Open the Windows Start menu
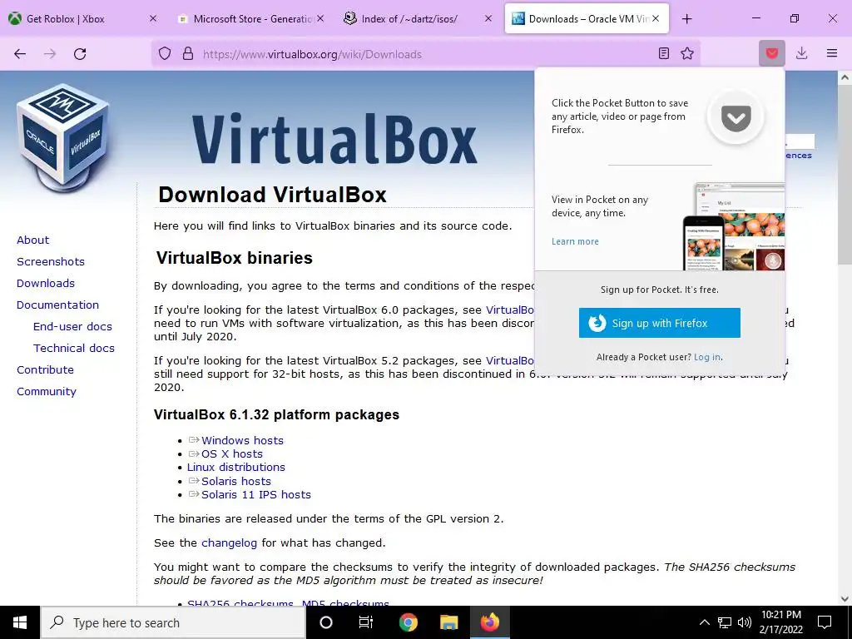 (20, 622)
